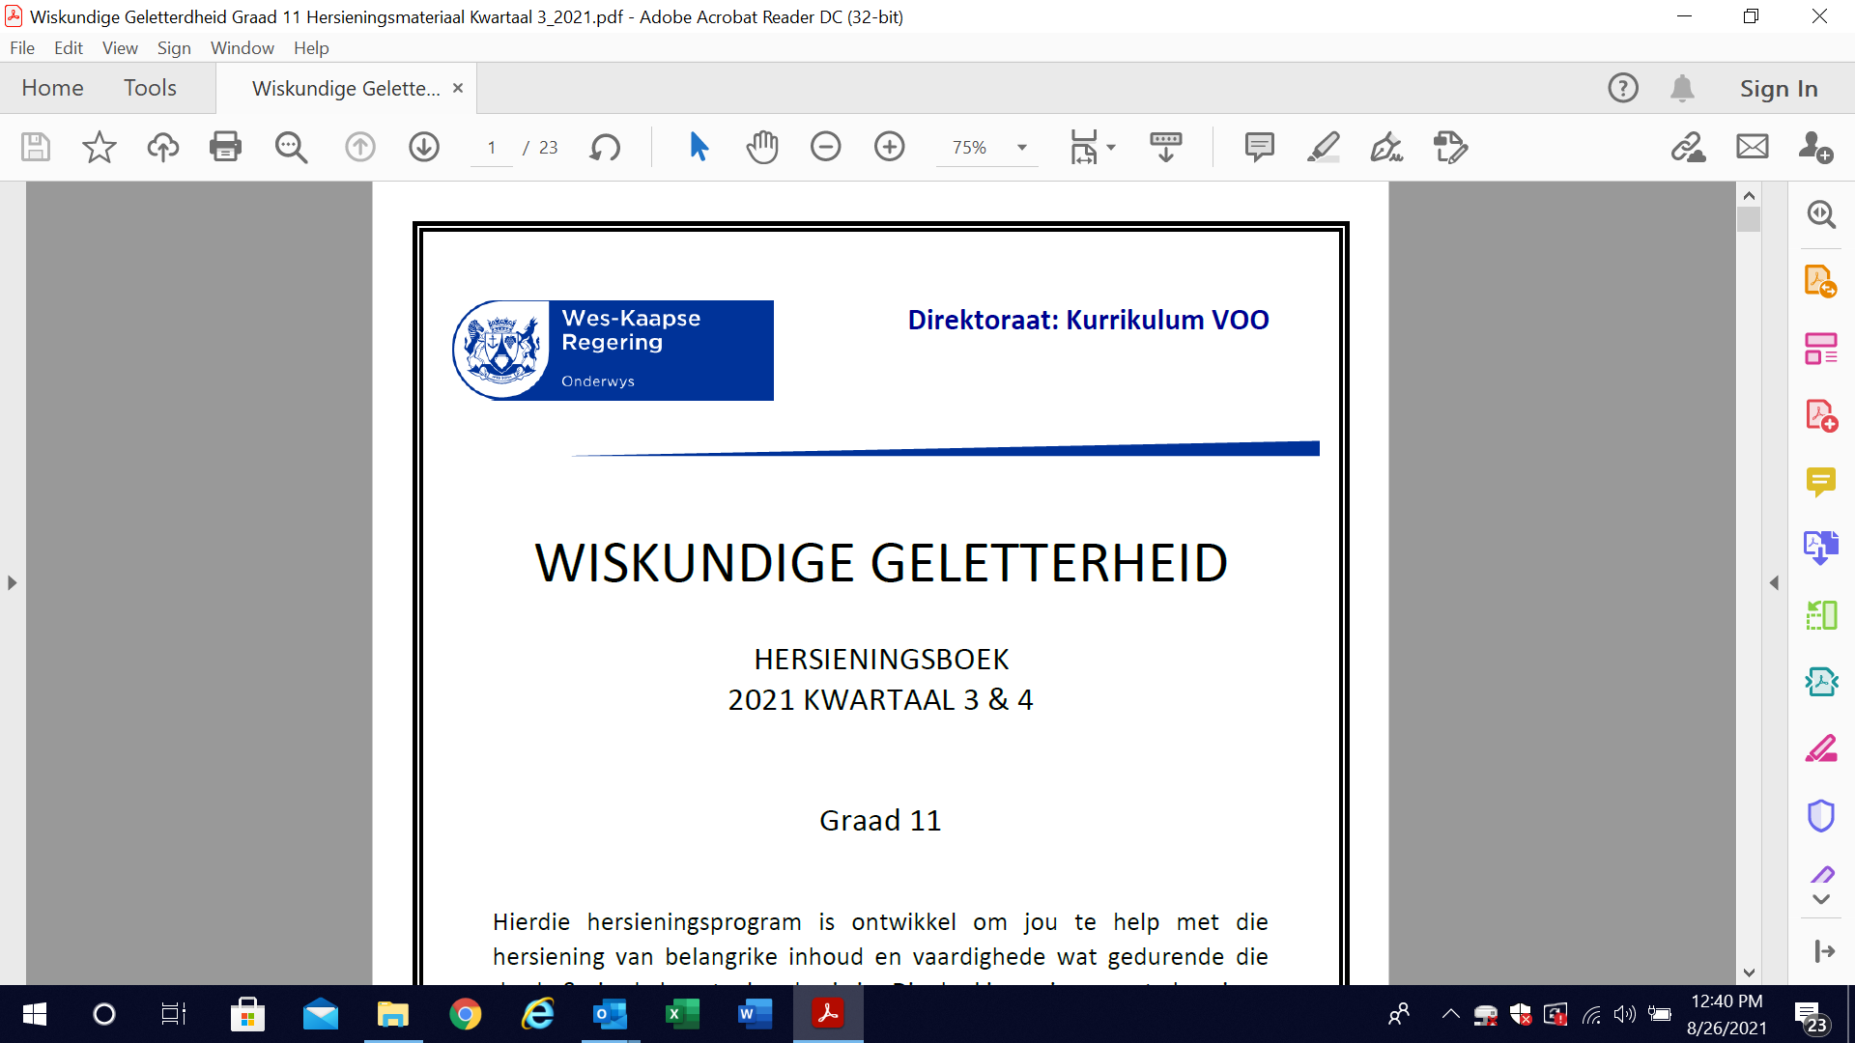Print the document using the printer icon
The image size is (1855, 1043).
pyautogui.click(x=225, y=147)
